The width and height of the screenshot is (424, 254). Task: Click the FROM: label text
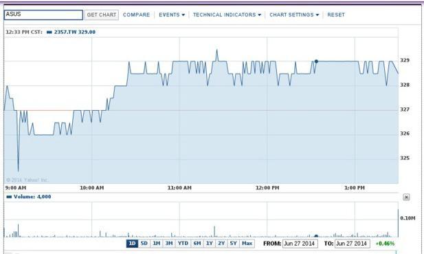point(272,244)
